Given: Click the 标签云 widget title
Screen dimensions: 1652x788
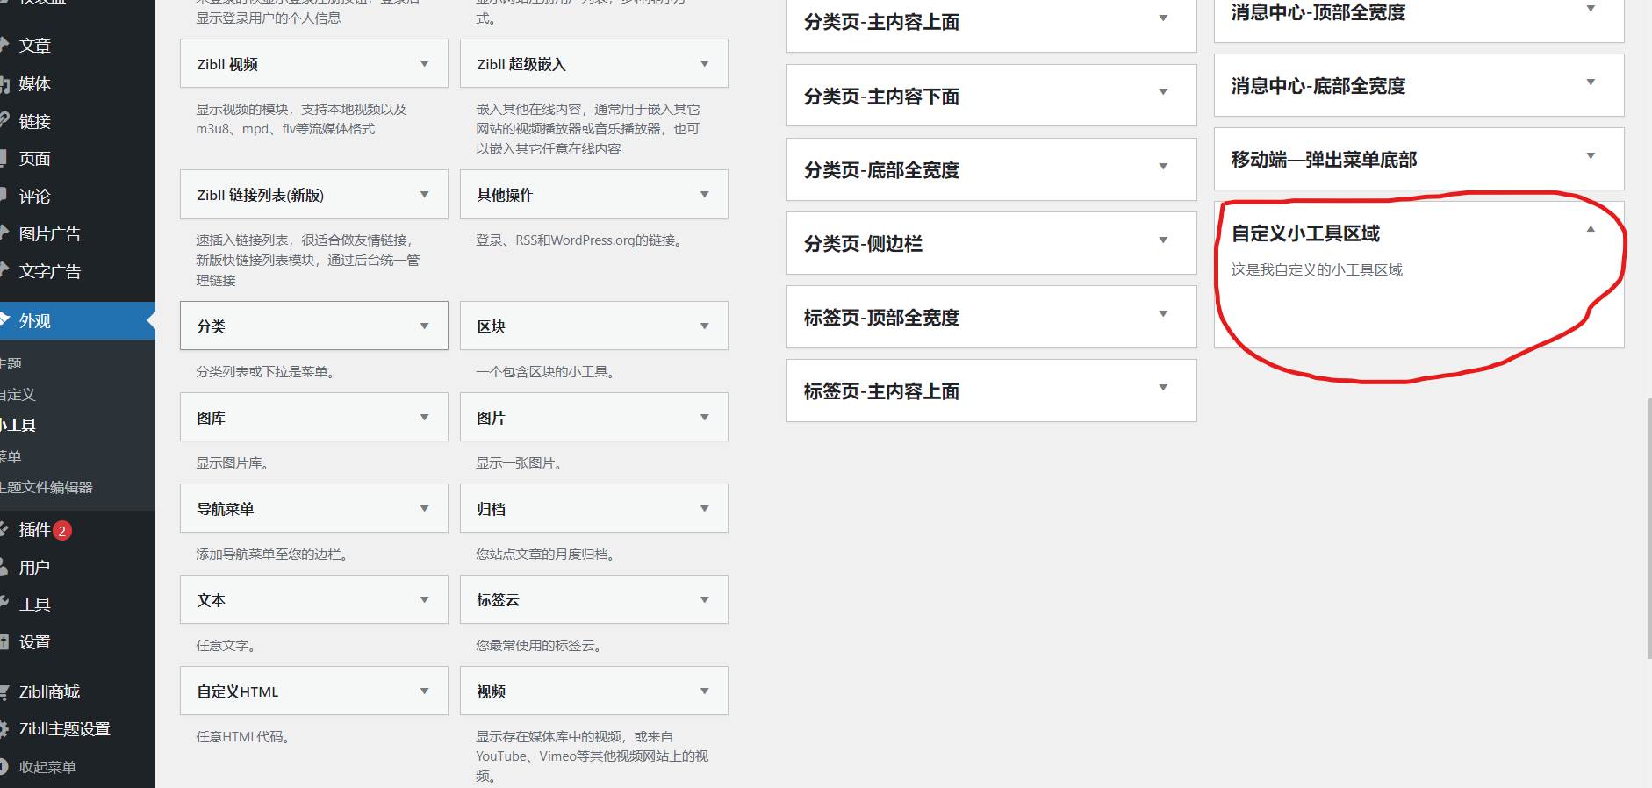Looking at the screenshot, I should click(498, 600).
